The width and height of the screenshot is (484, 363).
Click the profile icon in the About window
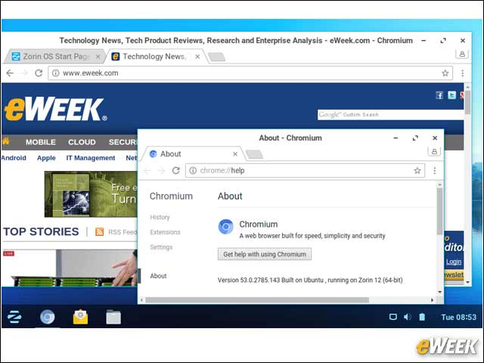[434, 151]
